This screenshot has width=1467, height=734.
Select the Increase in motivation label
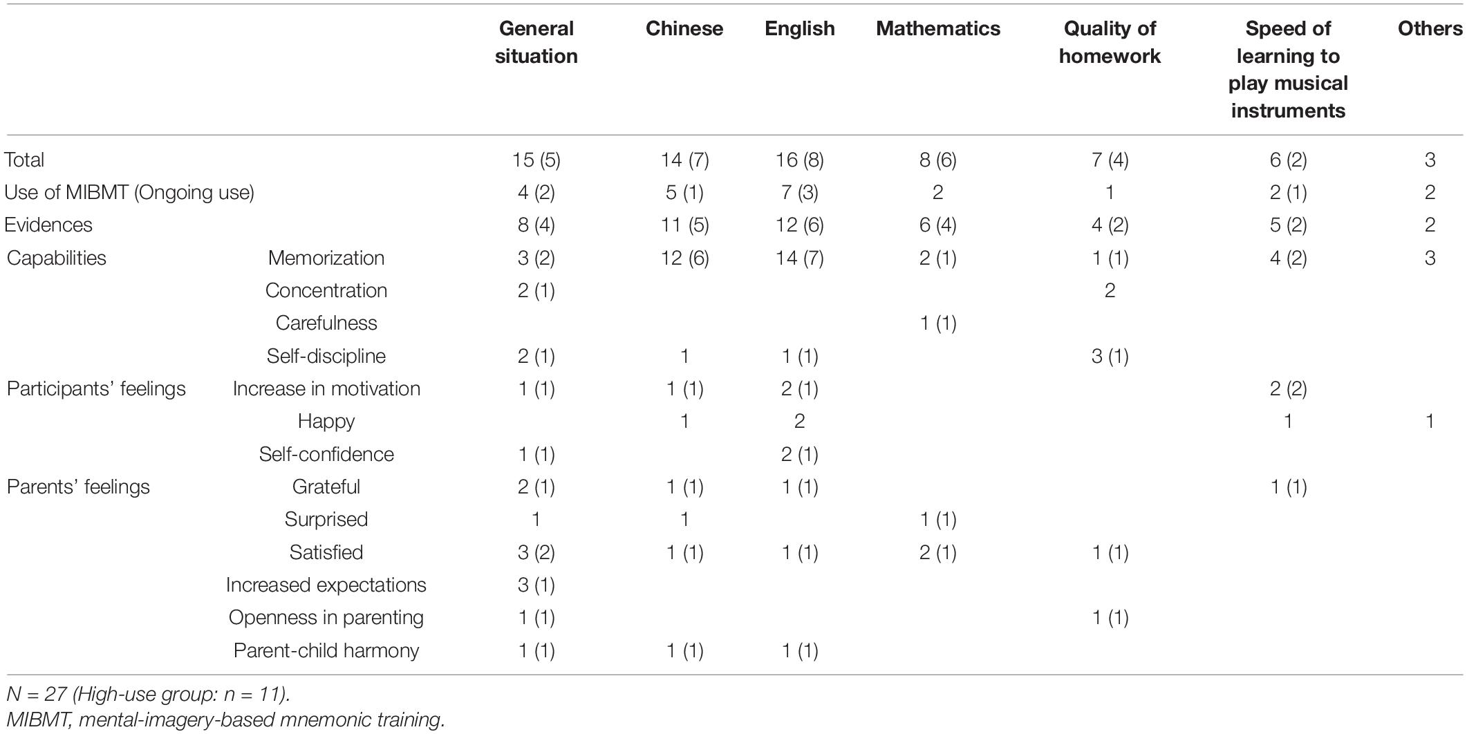326,388
